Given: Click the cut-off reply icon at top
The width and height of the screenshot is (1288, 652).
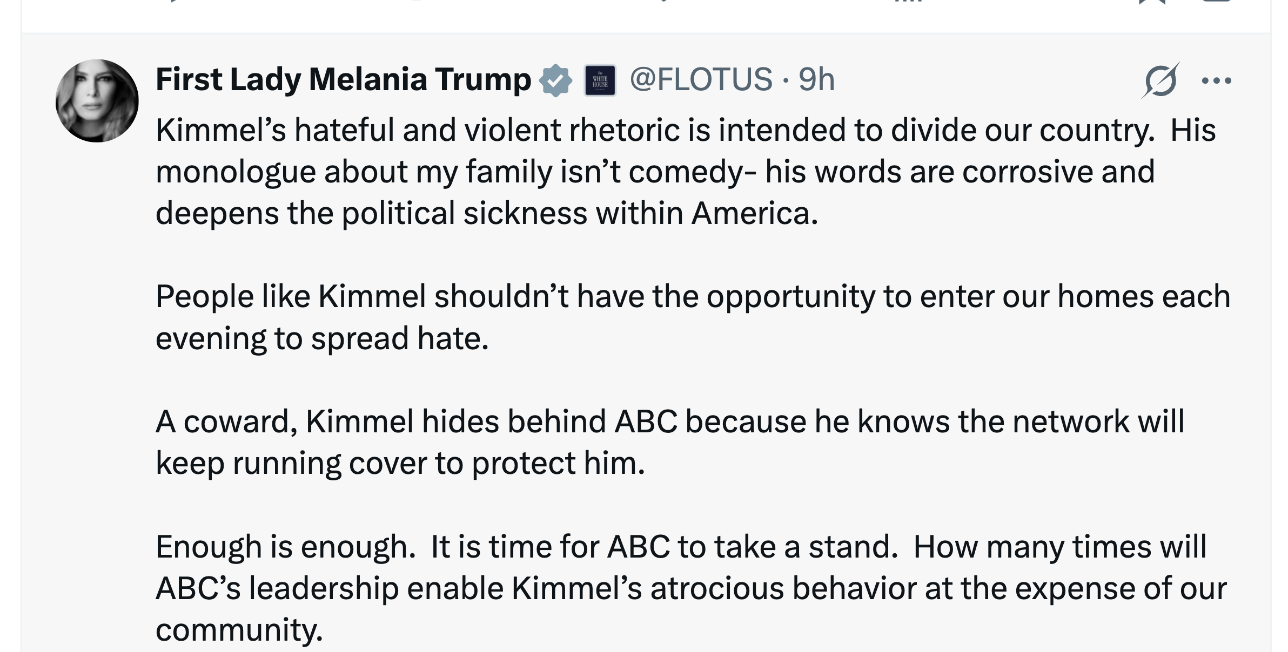Looking at the screenshot, I should click(x=172, y=2).
